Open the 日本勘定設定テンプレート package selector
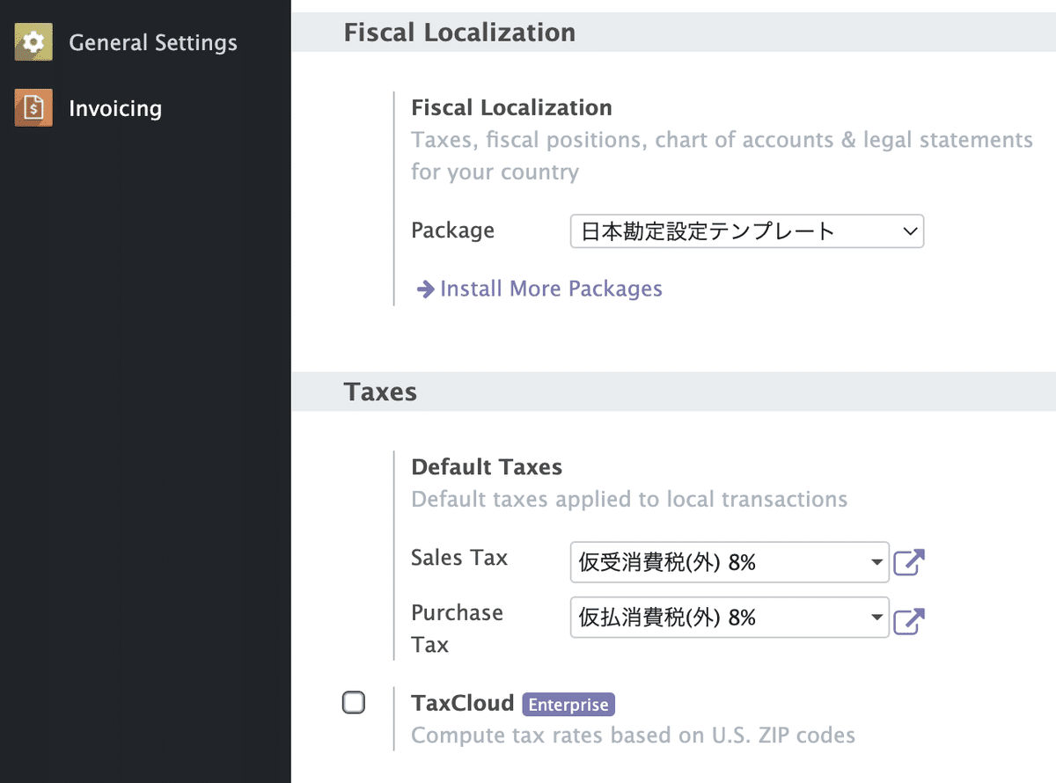1056x783 pixels. pyautogui.click(x=746, y=231)
